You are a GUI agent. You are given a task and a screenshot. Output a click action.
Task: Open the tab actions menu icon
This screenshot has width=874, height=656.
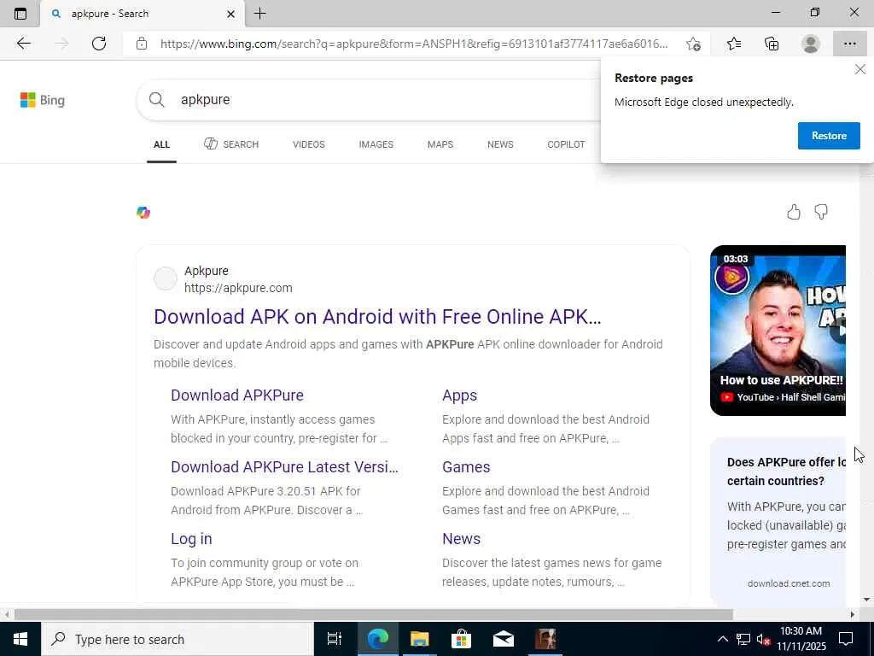(20, 14)
